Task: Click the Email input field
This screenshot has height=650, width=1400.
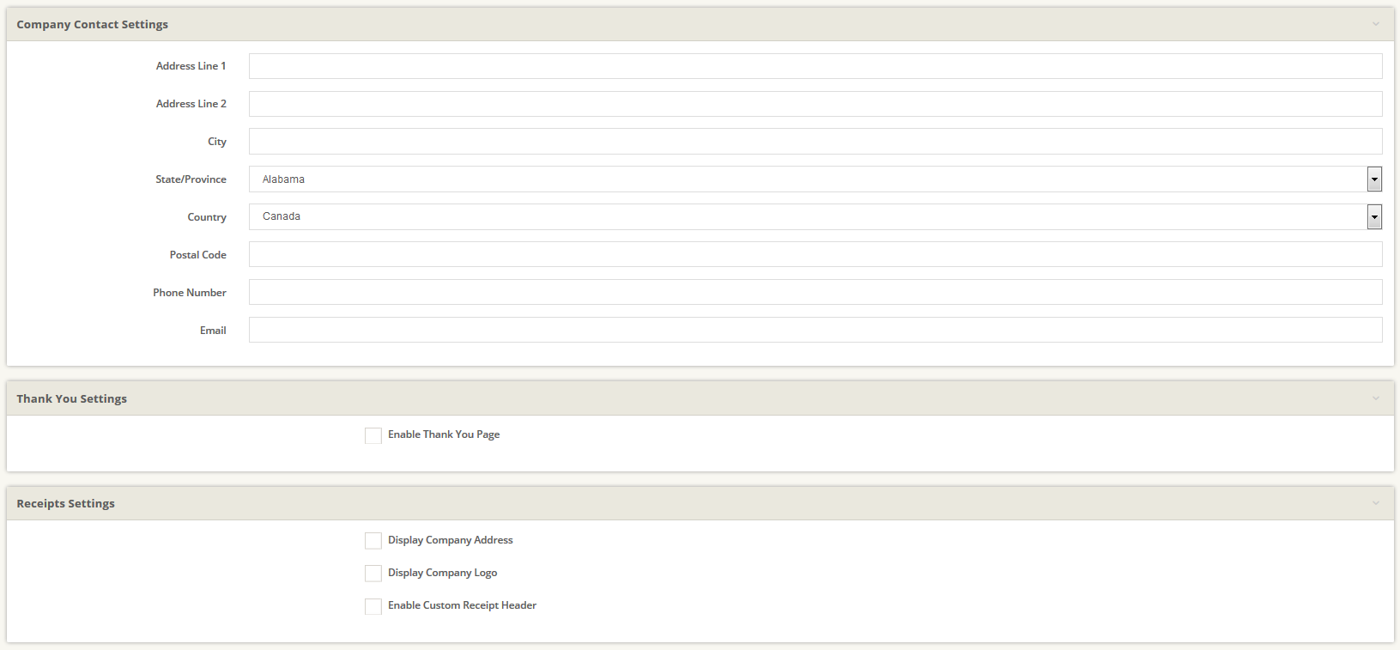Action: pyautogui.click(x=815, y=330)
